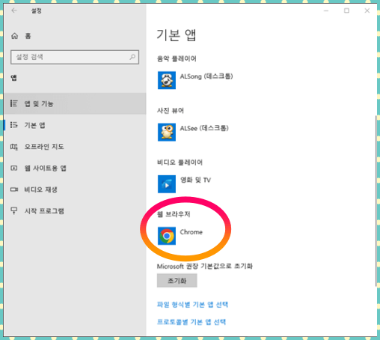Focus the 설정 검색 search field
380x340 pixels.
[x=75, y=57]
